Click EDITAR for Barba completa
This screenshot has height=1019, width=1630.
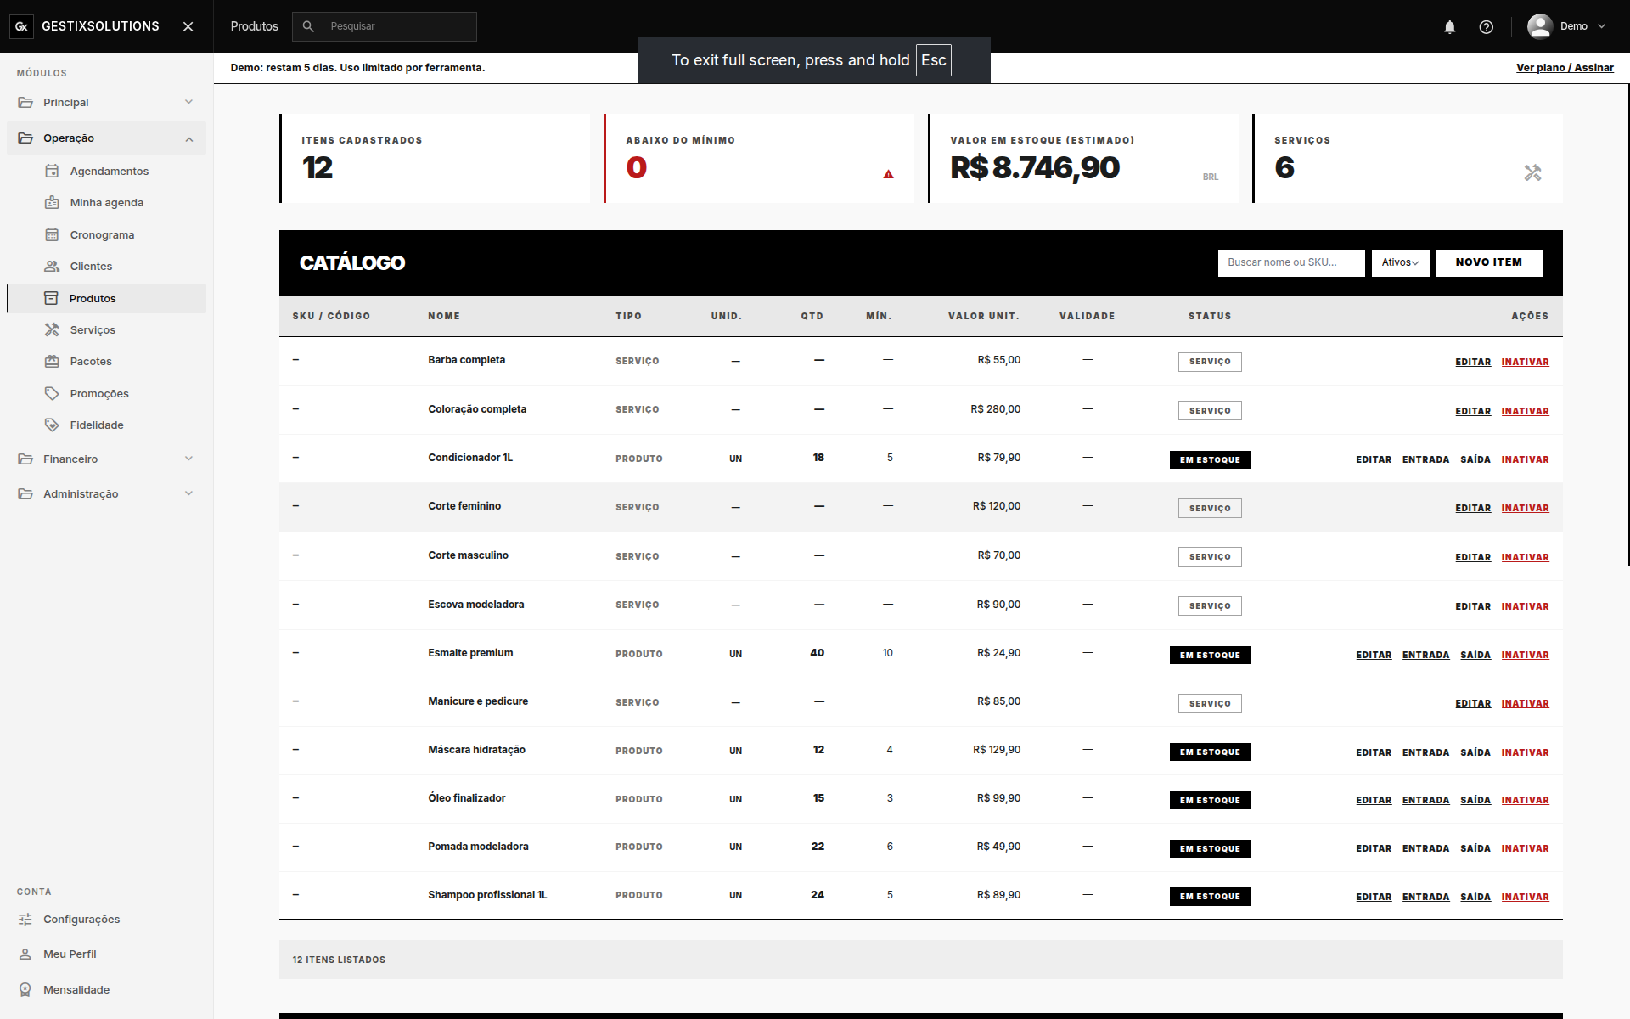tap(1473, 362)
